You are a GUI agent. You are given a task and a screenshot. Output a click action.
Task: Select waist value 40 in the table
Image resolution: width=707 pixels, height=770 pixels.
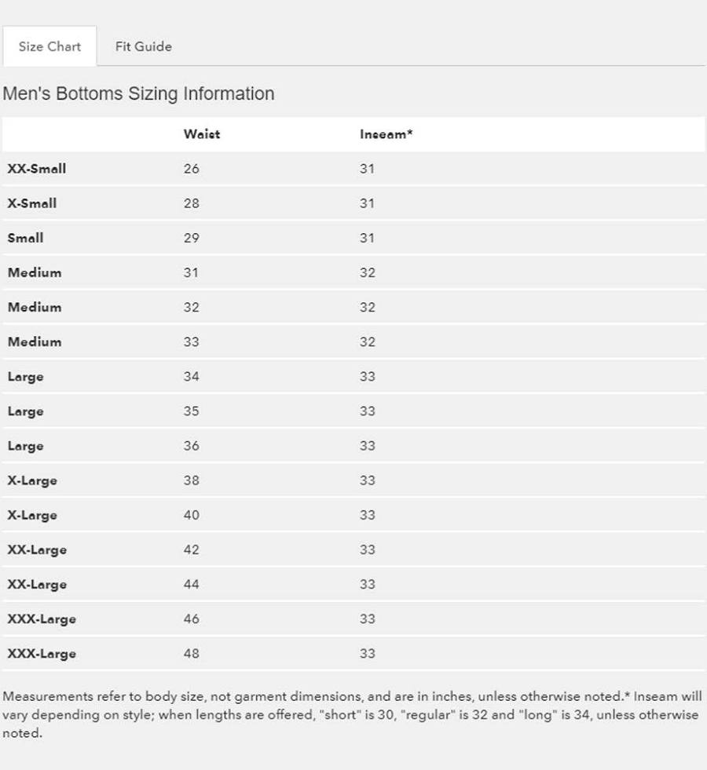click(192, 515)
